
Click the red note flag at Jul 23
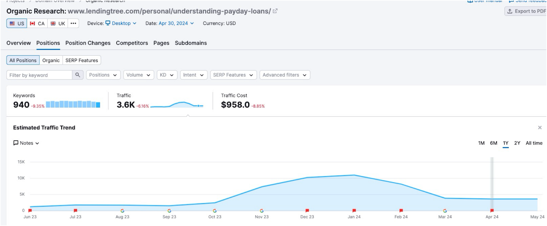coord(76,211)
